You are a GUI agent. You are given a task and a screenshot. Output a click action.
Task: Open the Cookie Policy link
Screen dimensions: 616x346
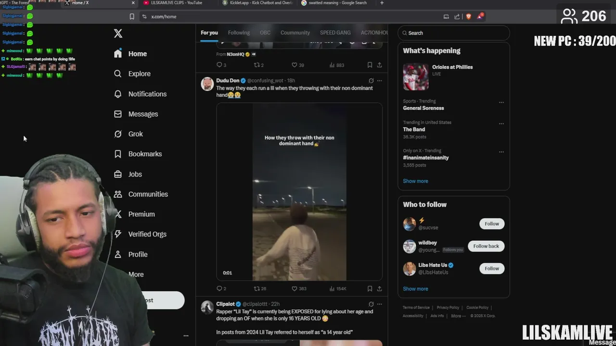point(477,308)
